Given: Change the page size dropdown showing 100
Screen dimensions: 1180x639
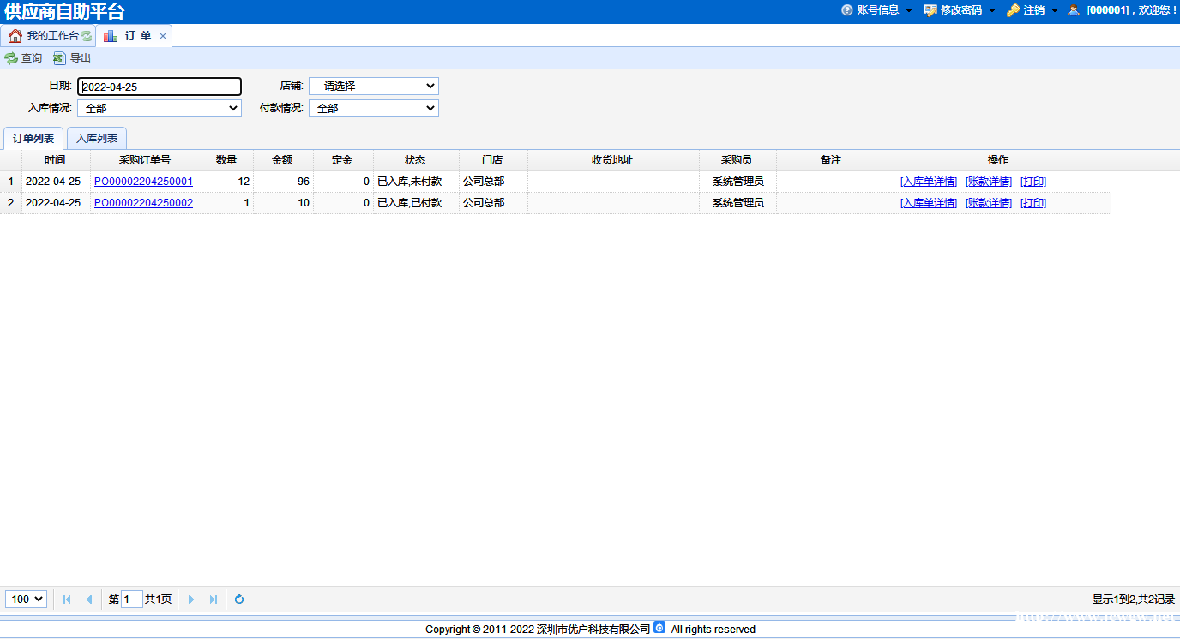Looking at the screenshot, I should [x=26, y=600].
